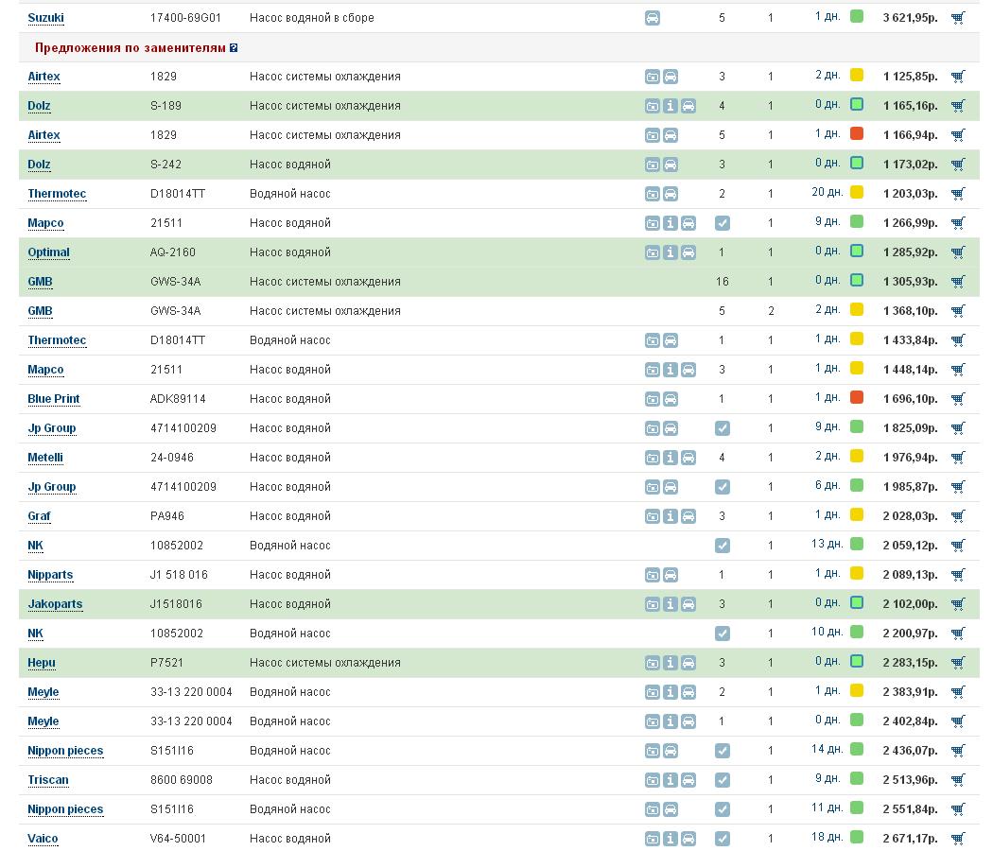
Task: Select the price 3 621,95р.
Action: pyautogui.click(x=910, y=18)
